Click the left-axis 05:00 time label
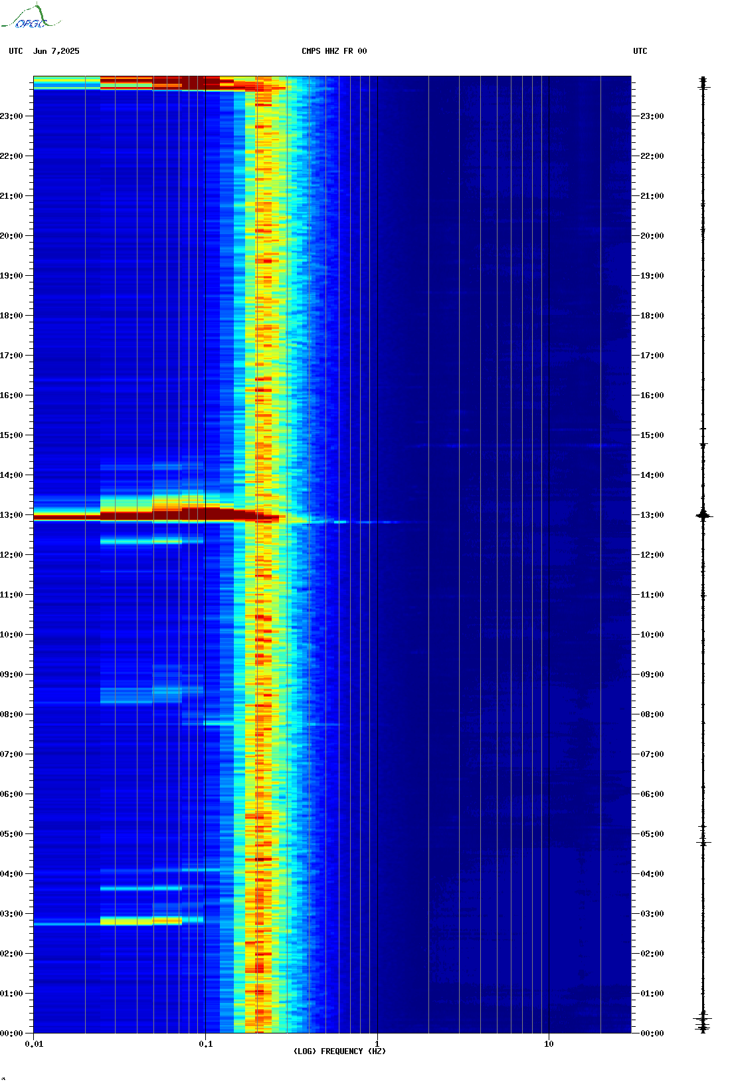732x1086 pixels. coord(11,834)
